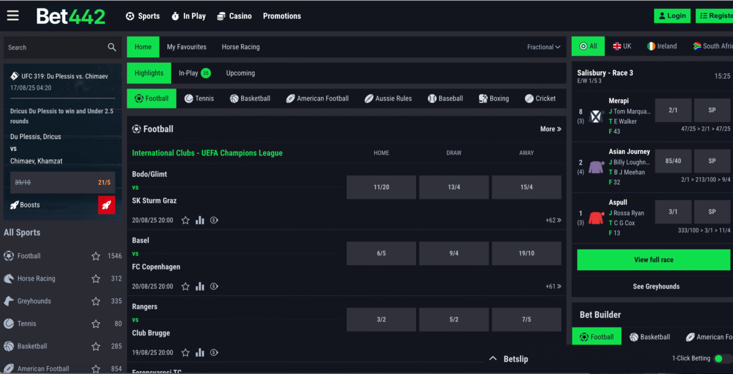
Task: Favourite Basketball in the All Sports list
Action: 96,347
